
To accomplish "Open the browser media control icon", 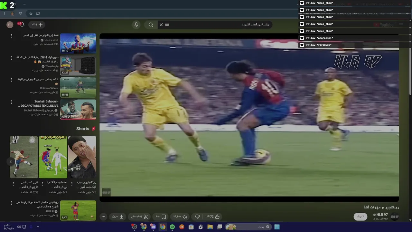I will 20,14.
